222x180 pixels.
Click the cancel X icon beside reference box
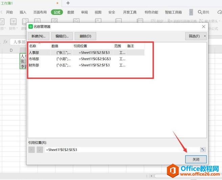[31, 150]
